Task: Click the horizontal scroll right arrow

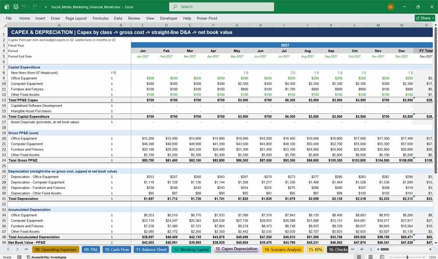Action: tap(431, 249)
